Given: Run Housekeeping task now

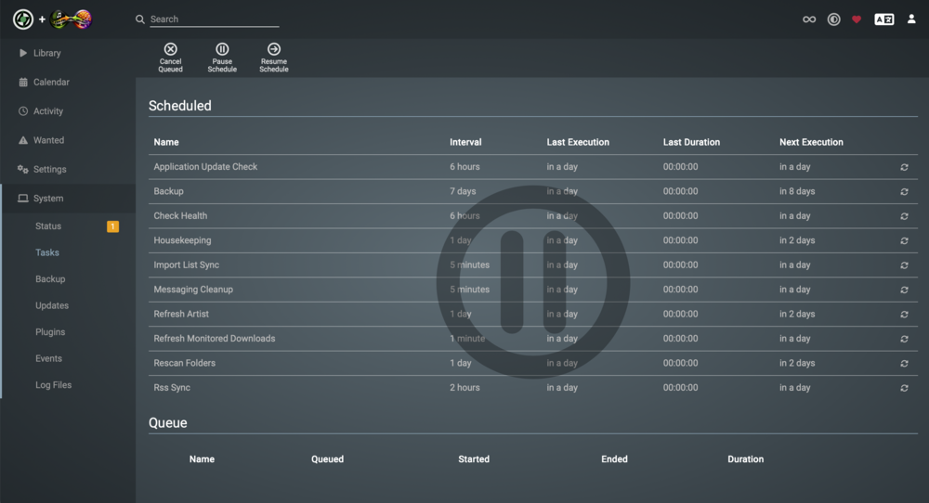Looking at the screenshot, I should coord(904,240).
